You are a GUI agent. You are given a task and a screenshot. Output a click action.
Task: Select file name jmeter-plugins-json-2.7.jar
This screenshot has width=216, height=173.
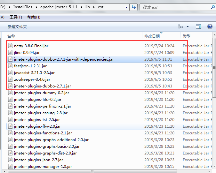(x=38, y=160)
